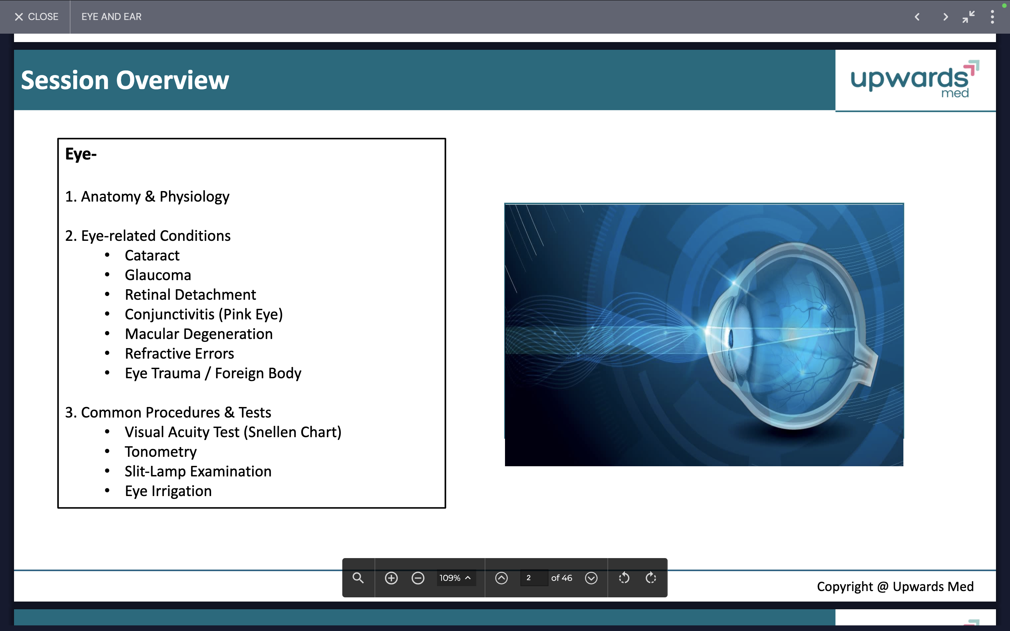Click the Session Overview heading

pyautogui.click(x=125, y=80)
